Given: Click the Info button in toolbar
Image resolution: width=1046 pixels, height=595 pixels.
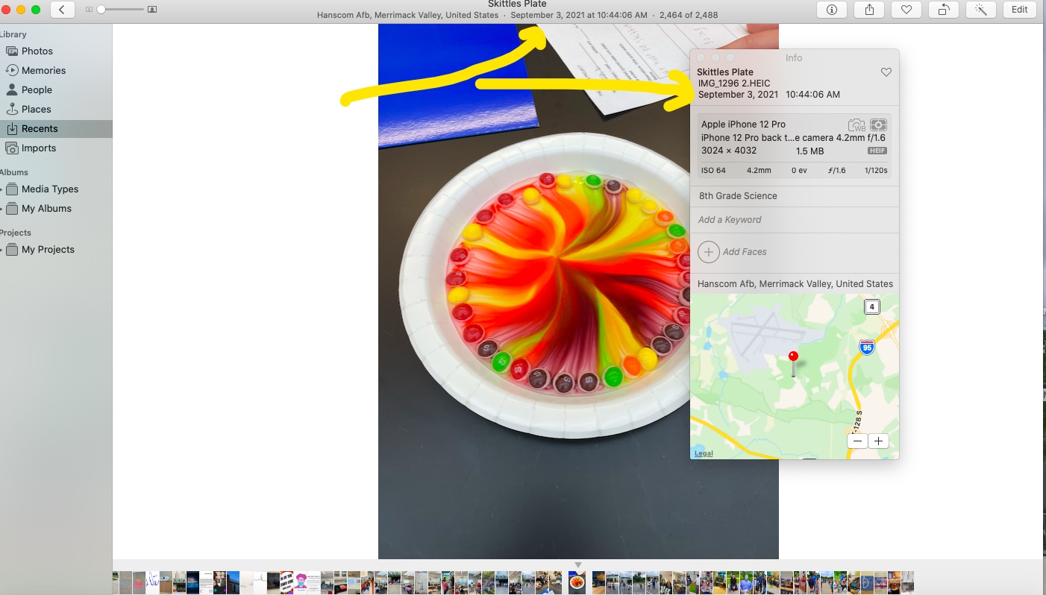Looking at the screenshot, I should click(x=832, y=10).
